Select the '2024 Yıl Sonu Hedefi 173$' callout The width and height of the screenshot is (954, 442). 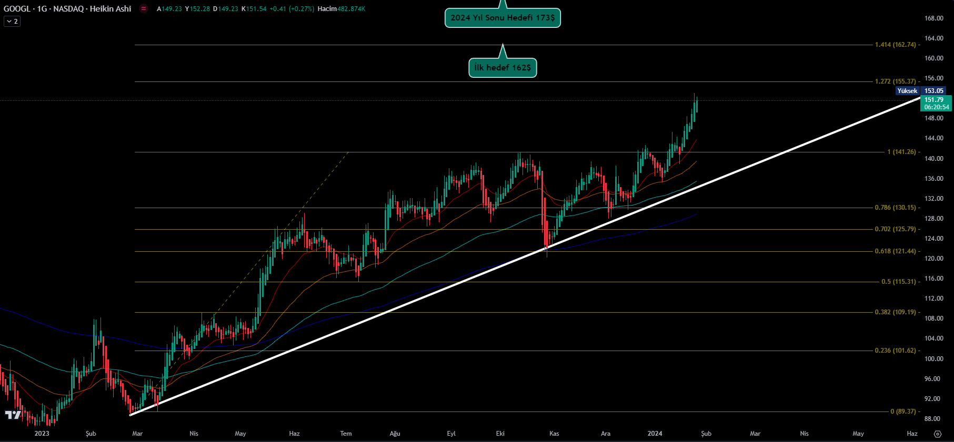[503, 18]
